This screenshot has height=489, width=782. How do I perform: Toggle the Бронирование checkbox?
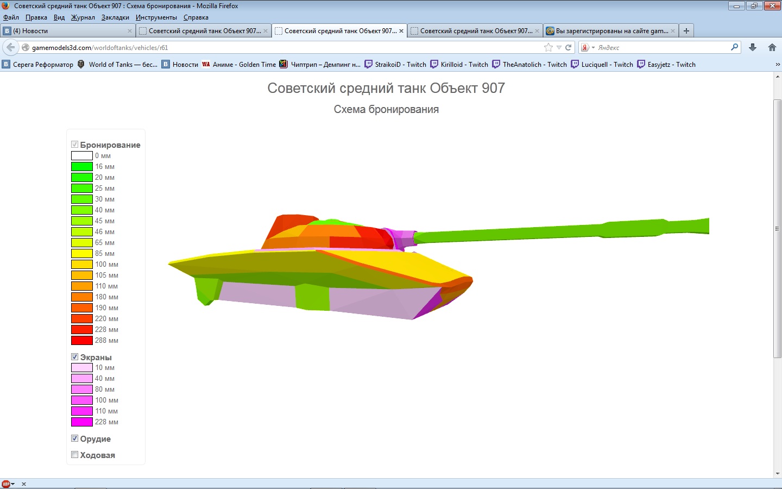75,145
